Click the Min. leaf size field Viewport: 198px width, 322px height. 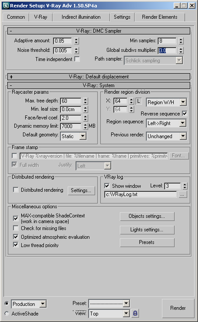click(x=71, y=109)
